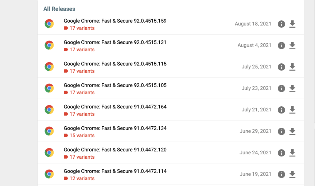Screen dimensions: 315x186
Task: Open info for Chrome 92.0.4515.131
Action: point(281,45)
